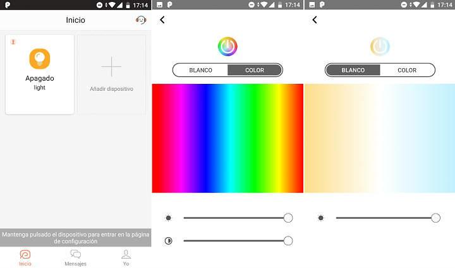The width and height of the screenshot is (455, 268).
Task: Switch to COLOR on the white screen
Action: click(407, 70)
